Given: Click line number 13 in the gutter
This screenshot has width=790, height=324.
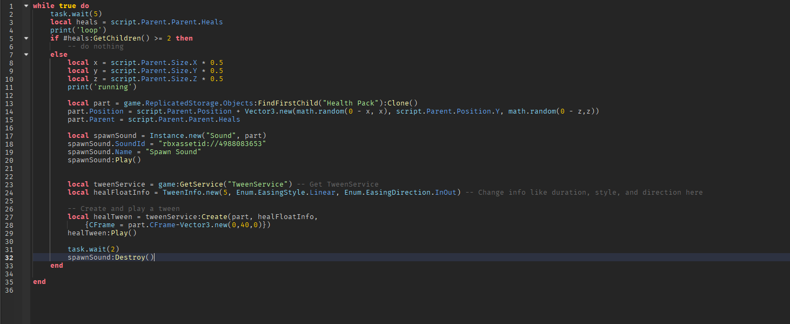Looking at the screenshot, I should pos(9,103).
